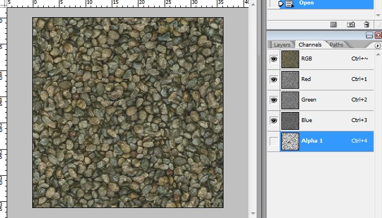Click the Green channel name

309,100
